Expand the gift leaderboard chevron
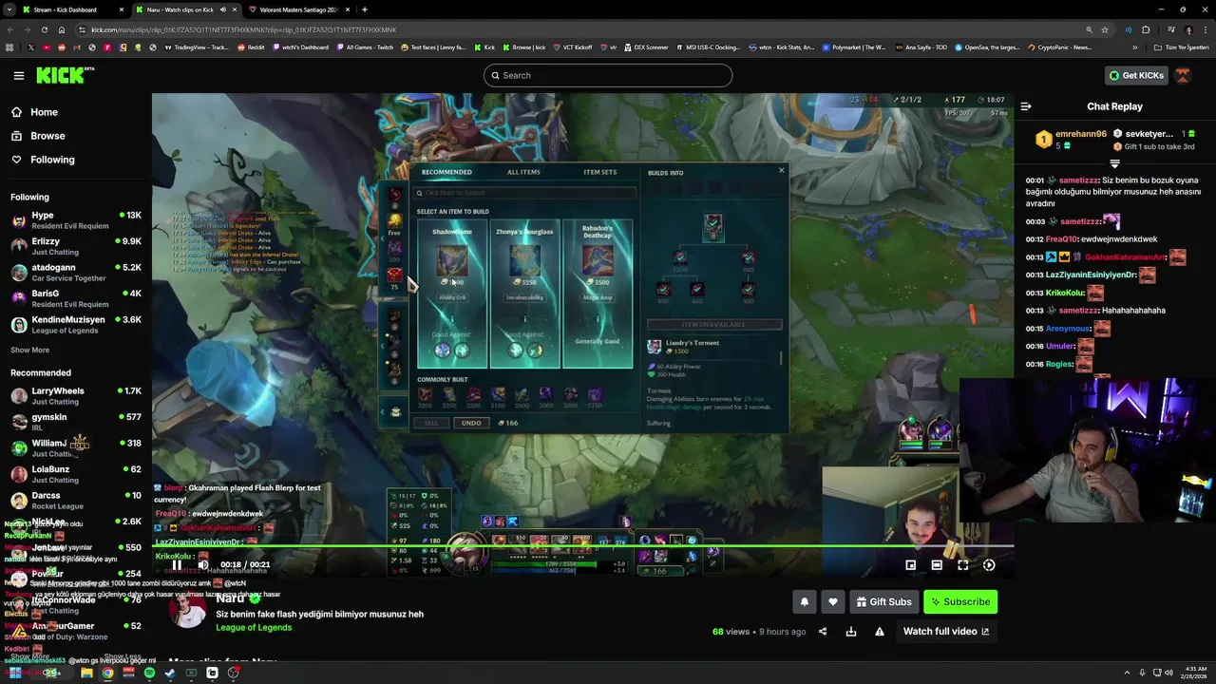Image resolution: width=1216 pixels, height=684 pixels. tap(1115, 163)
